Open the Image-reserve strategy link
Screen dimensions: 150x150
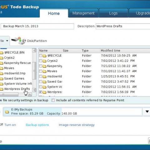click(x=77, y=125)
